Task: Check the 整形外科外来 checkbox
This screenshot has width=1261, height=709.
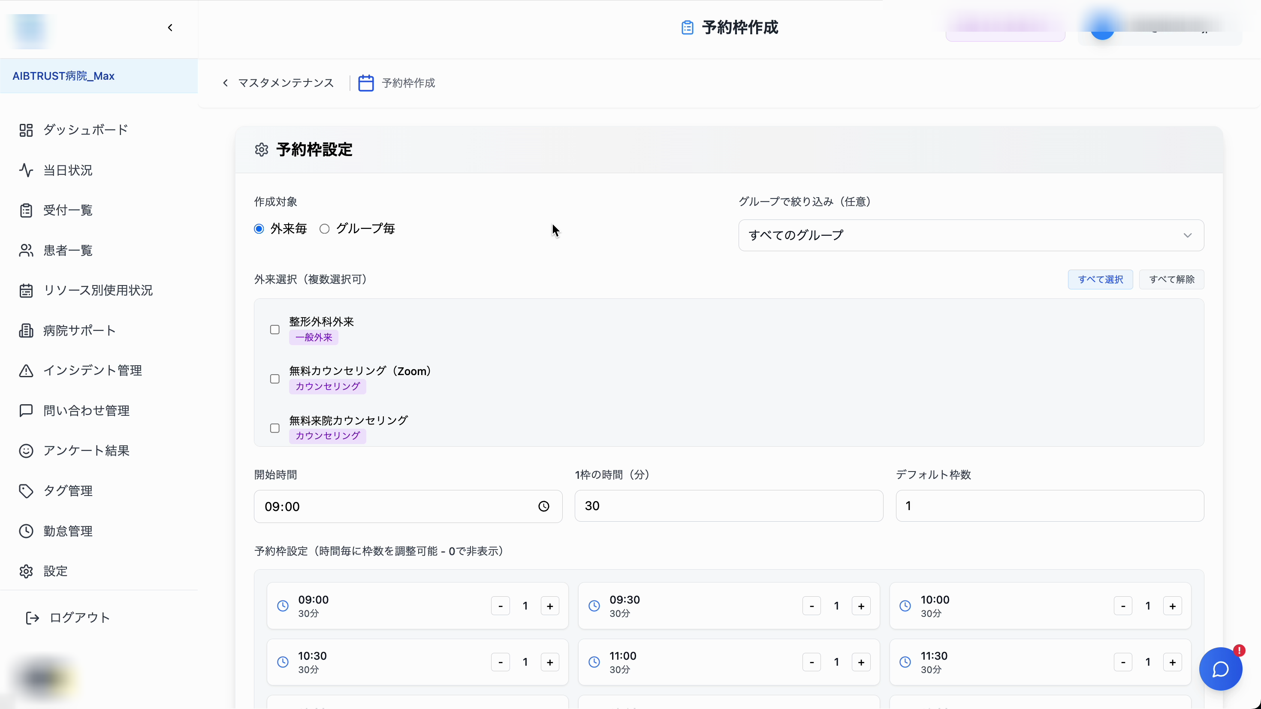Action: (x=275, y=330)
